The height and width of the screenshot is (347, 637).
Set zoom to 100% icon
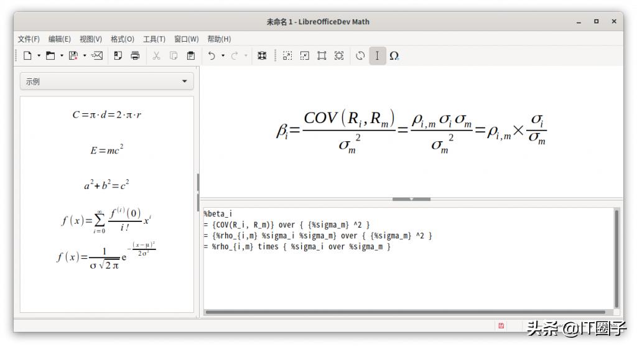click(322, 56)
